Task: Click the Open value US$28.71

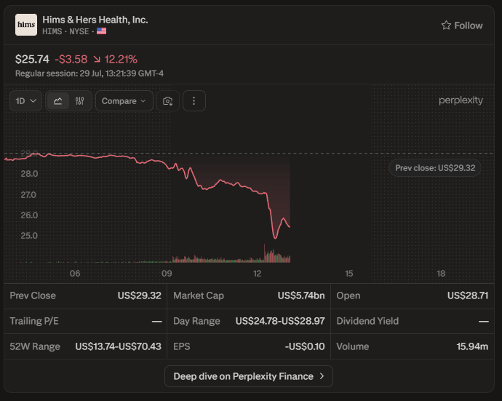Action: [468, 295]
